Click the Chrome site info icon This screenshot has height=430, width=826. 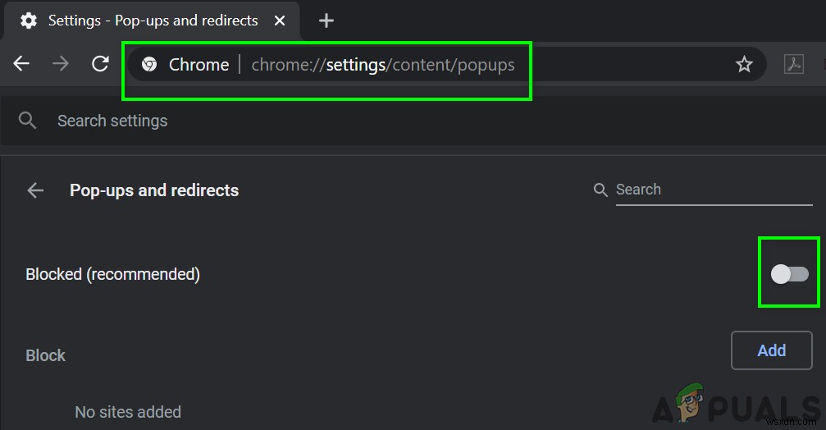tap(149, 65)
